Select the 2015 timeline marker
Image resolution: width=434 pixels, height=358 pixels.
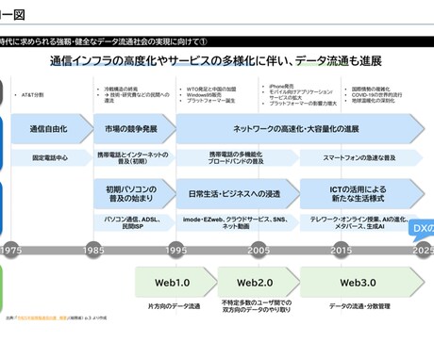[x=342, y=251]
